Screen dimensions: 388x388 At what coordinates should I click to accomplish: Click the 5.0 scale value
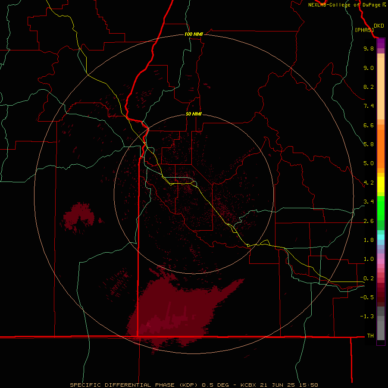point(369,163)
